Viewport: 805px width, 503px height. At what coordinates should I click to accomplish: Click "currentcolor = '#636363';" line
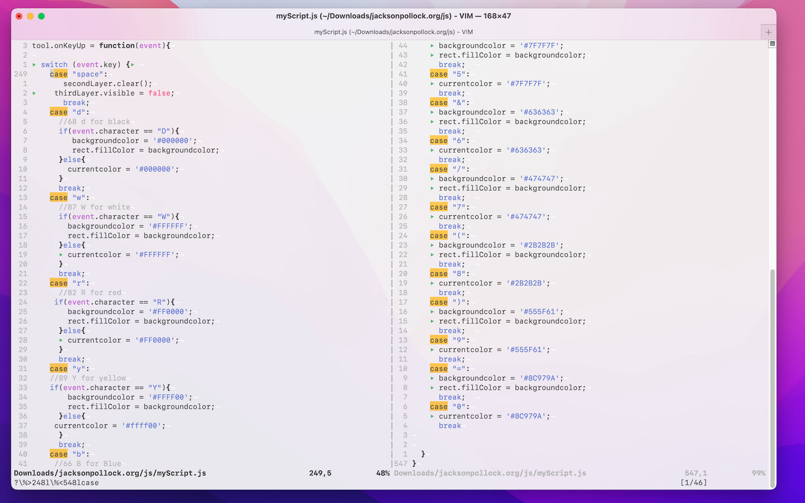(x=494, y=150)
